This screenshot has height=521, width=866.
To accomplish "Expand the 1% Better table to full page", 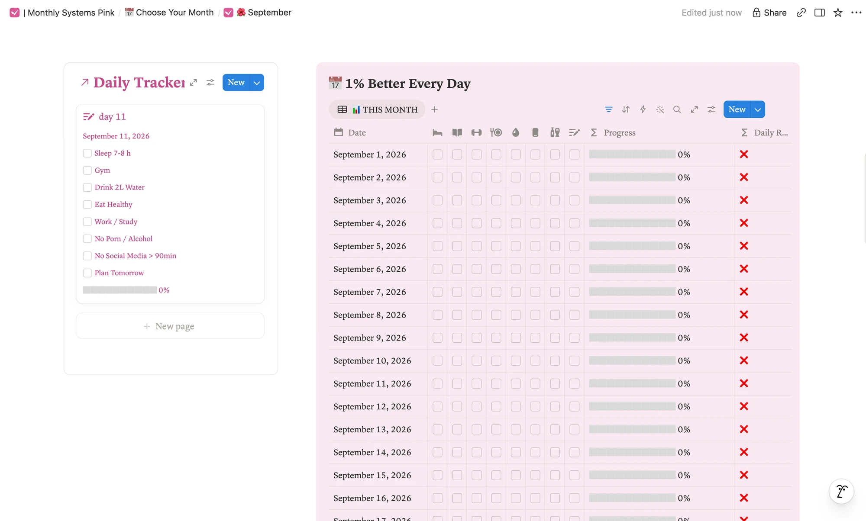I will (694, 109).
